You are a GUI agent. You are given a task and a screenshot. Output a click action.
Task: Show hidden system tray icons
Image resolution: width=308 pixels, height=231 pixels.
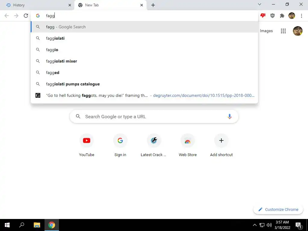click(x=254, y=225)
